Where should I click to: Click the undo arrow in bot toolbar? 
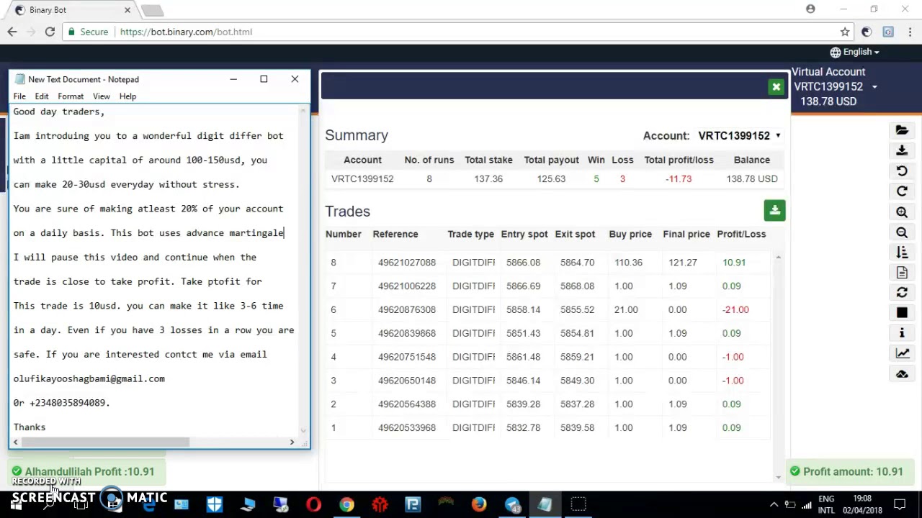(x=902, y=171)
